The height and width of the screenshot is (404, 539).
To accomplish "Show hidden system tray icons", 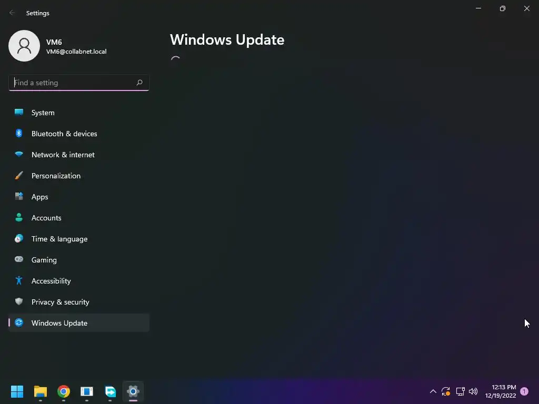I will 433,391.
